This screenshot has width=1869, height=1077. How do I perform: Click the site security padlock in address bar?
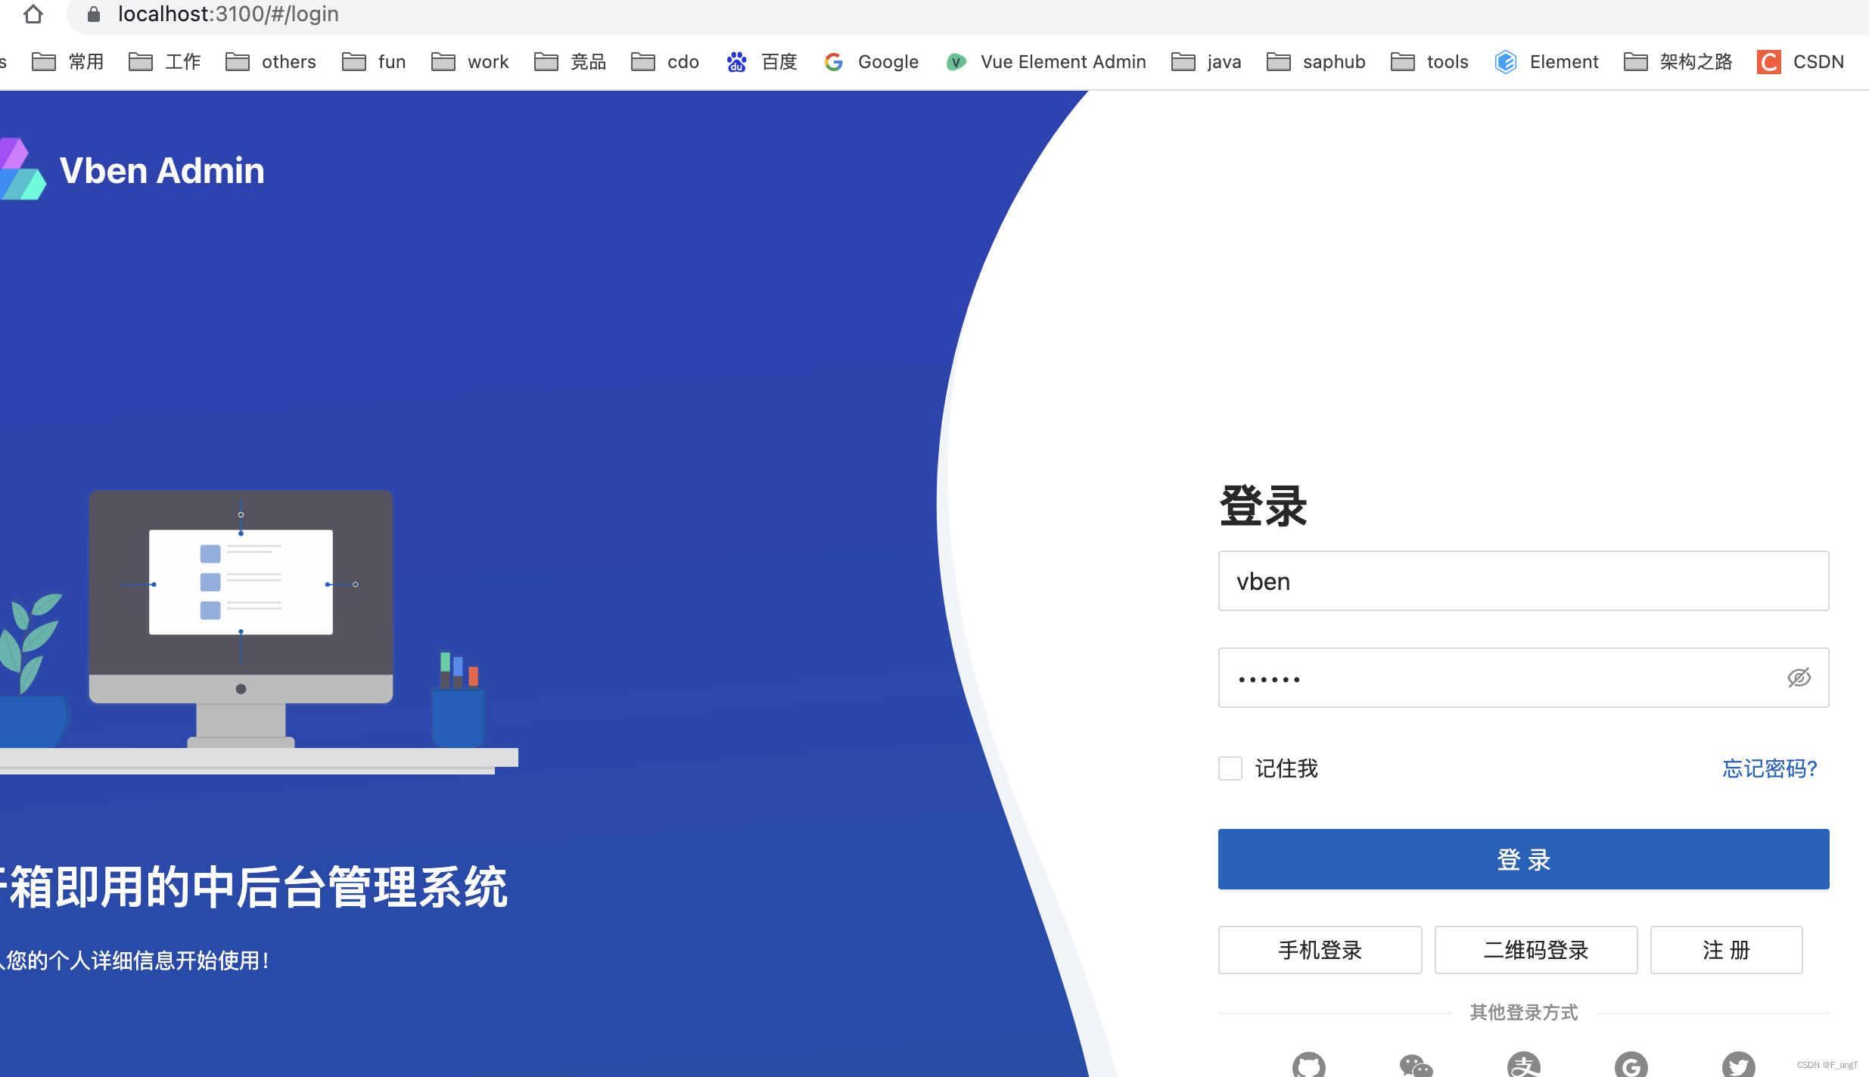click(93, 14)
